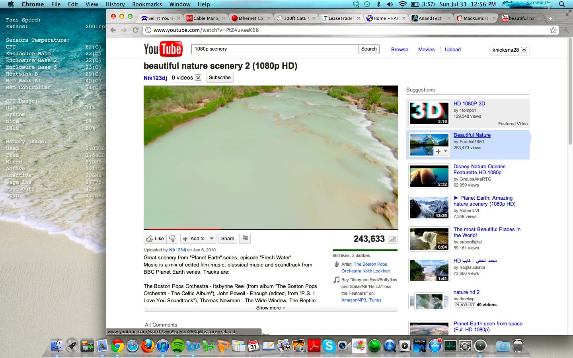Dislike the video with thumbs-down icon
Screen dimensions: 573x358
[172, 239]
